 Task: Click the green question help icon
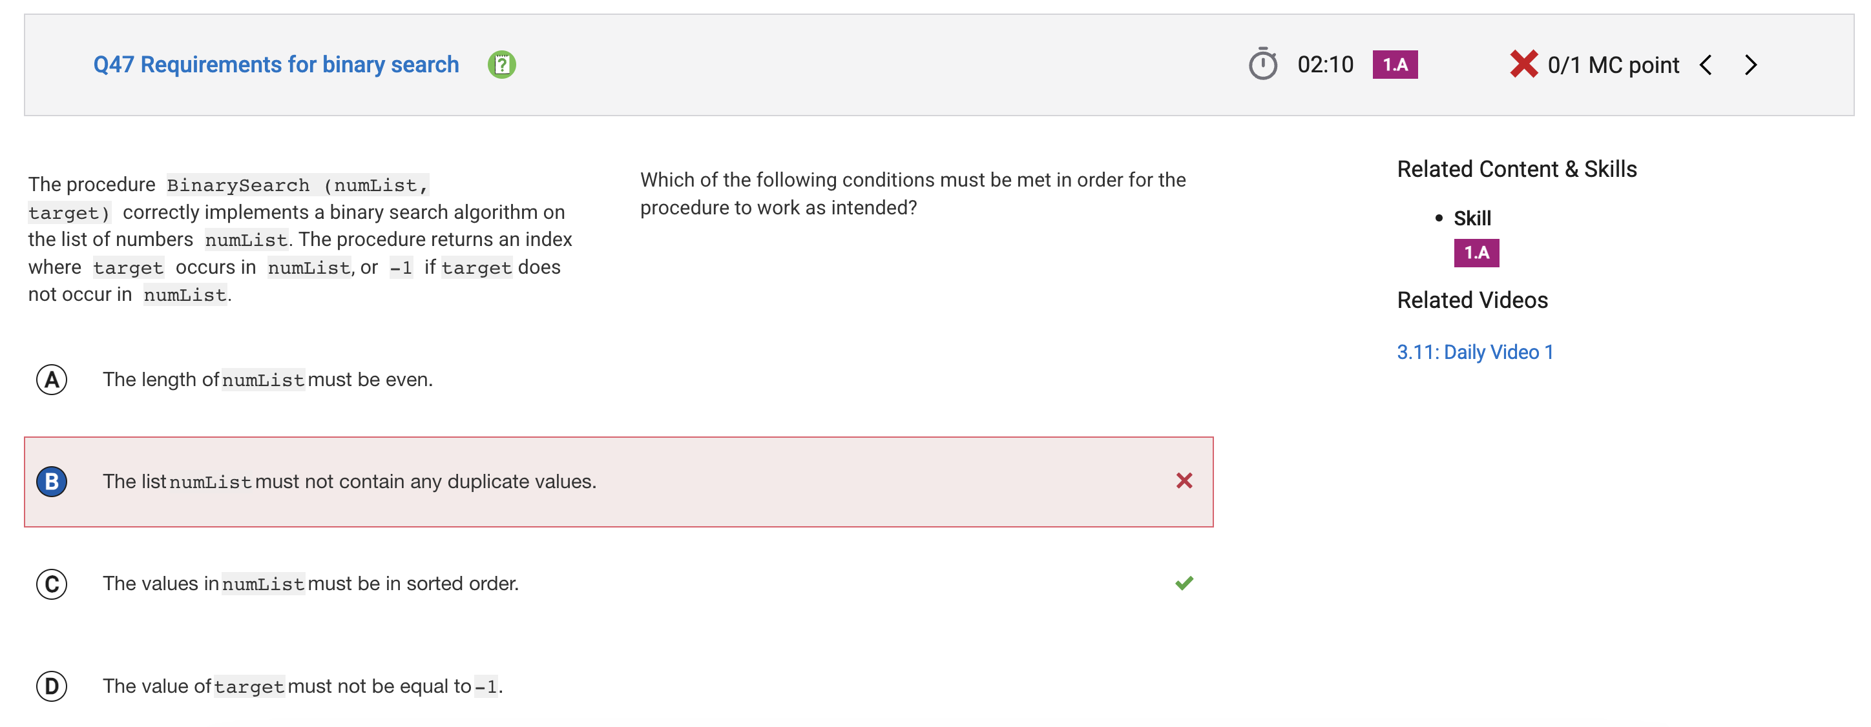click(501, 65)
